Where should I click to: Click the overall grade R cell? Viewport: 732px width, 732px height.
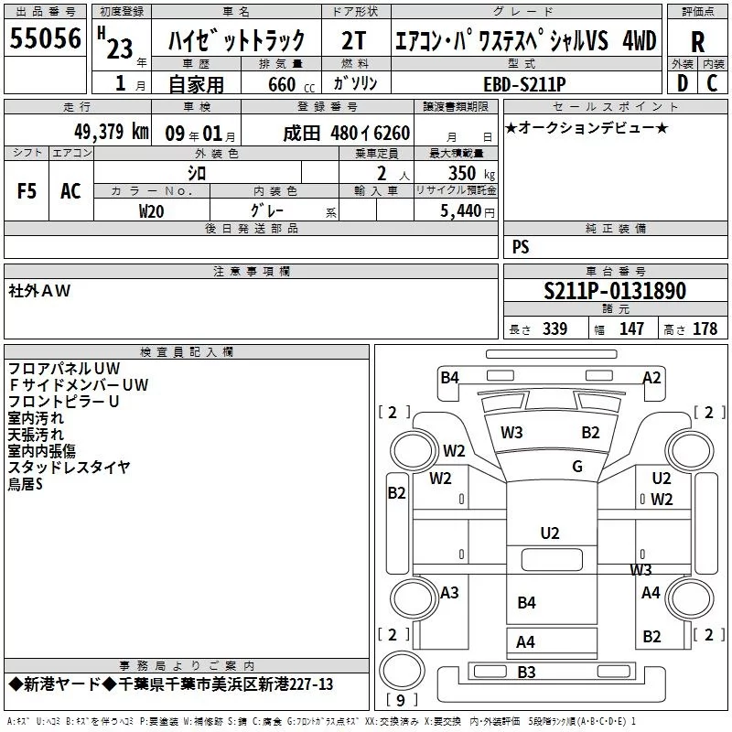[x=697, y=41]
